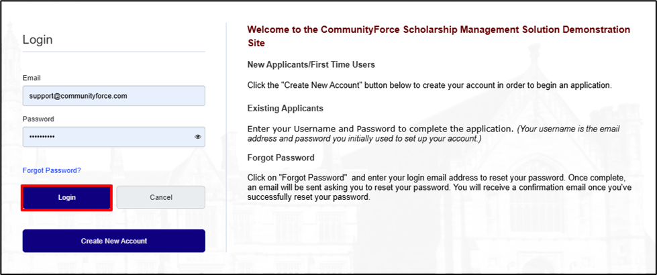Open the Forgot Password? link
This screenshot has width=657, height=275.
pos(52,170)
